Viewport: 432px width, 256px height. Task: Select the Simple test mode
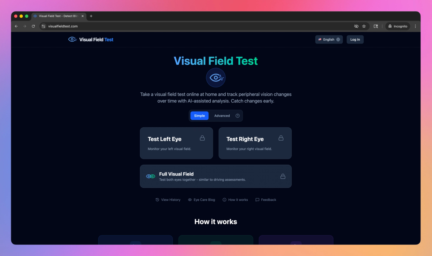coord(199,115)
